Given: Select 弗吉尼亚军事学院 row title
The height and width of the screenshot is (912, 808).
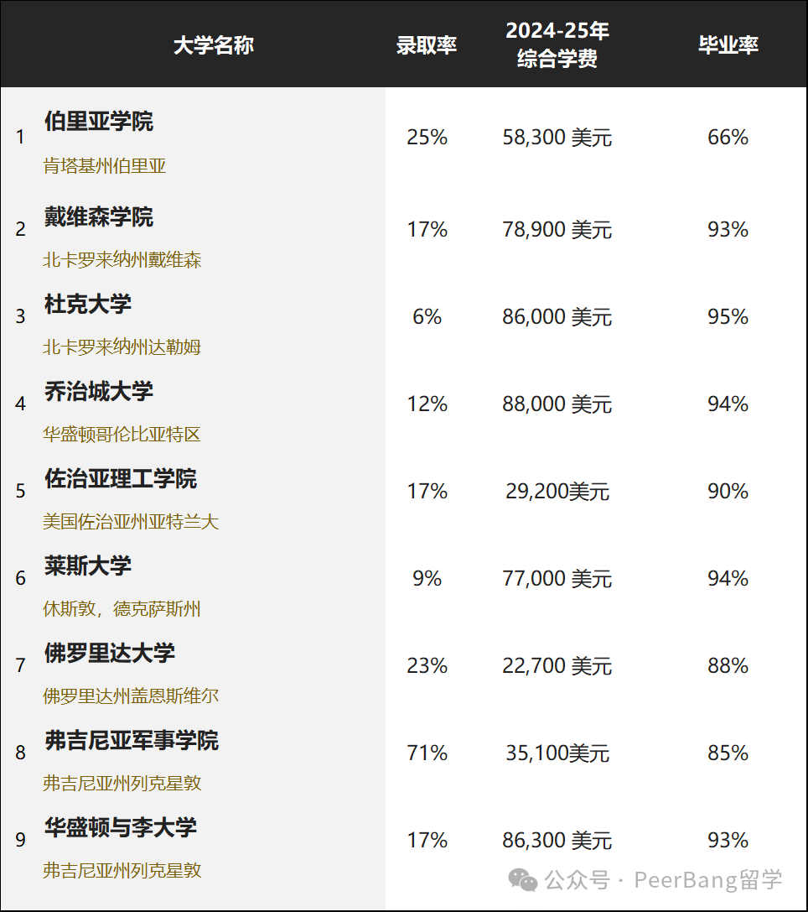Looking at the screenshot, I should [132, 740].
